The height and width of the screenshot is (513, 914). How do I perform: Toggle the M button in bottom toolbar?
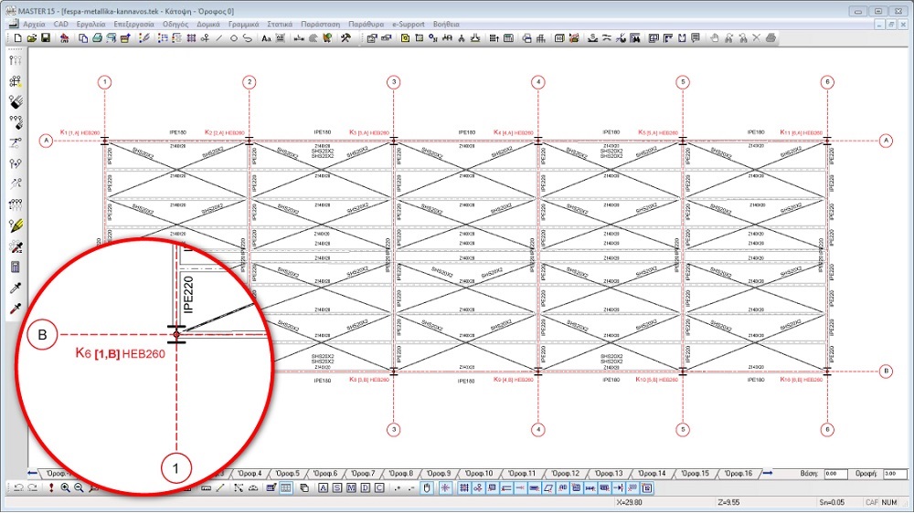click(351, 488)
